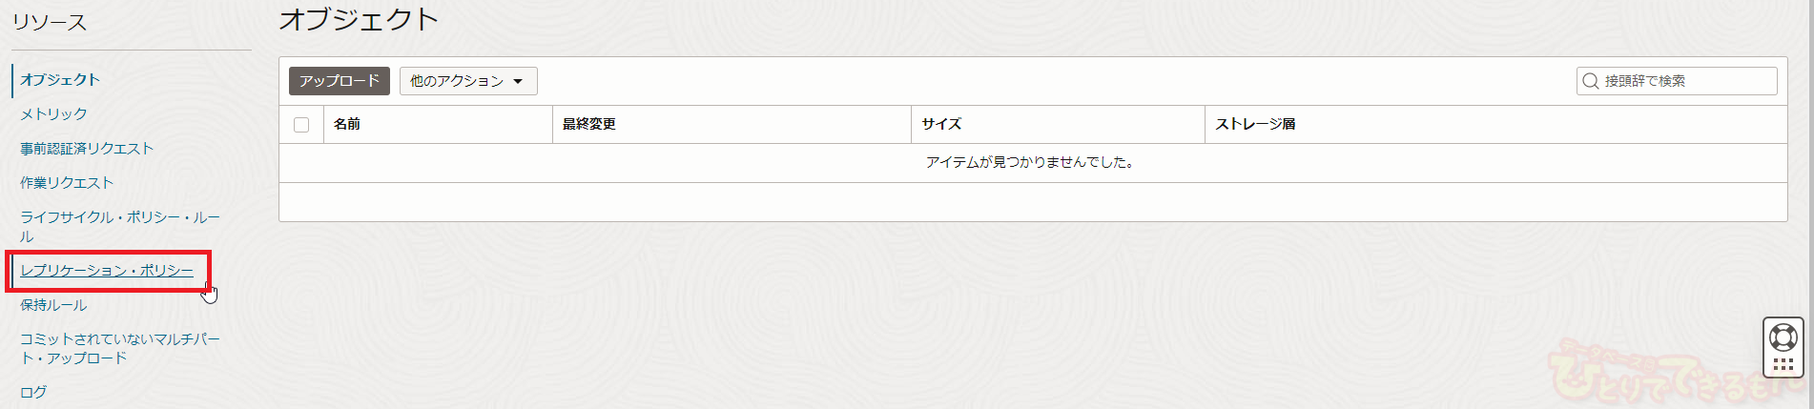Click the ストレージ層 column header
Screen dimensions: 1814x409
pyautogui.click(x=1255, y=125)
